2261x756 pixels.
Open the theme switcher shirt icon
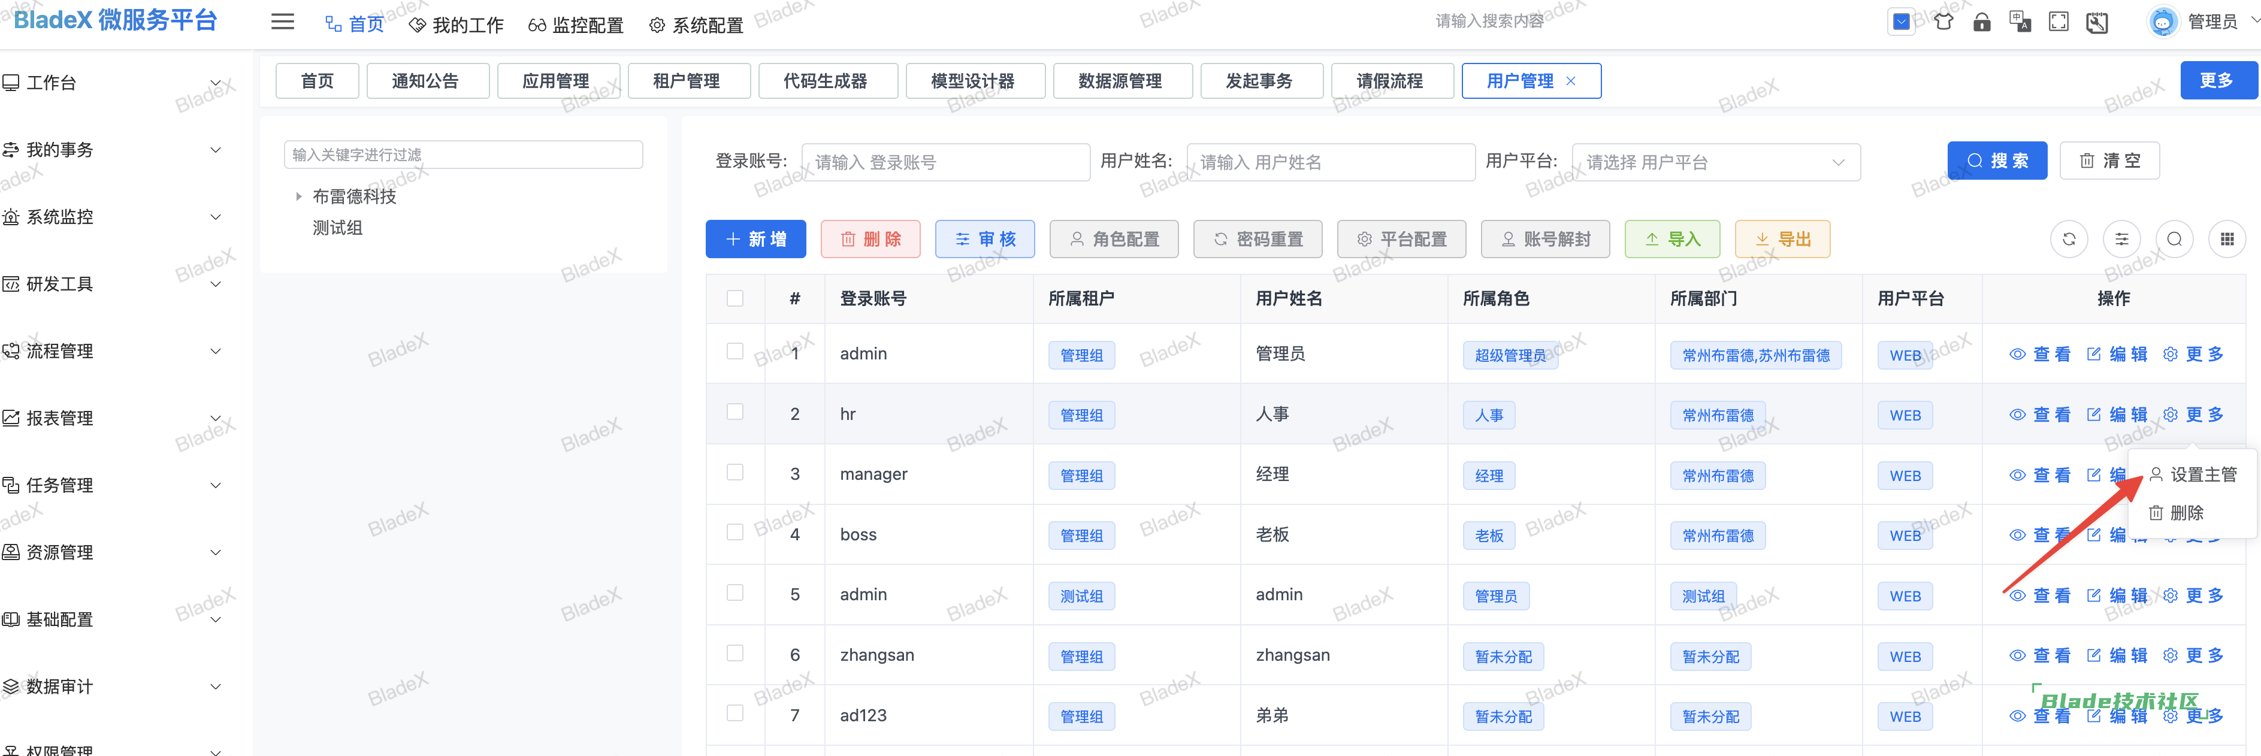(x=1943, y=22)
